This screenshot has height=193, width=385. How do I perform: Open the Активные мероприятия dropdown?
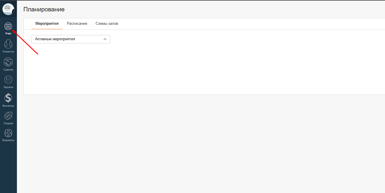pos(71,39)
